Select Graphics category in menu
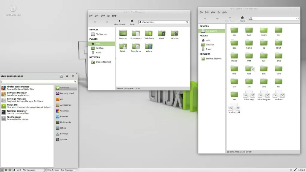The image size is (306, 172). click(66, 111)
